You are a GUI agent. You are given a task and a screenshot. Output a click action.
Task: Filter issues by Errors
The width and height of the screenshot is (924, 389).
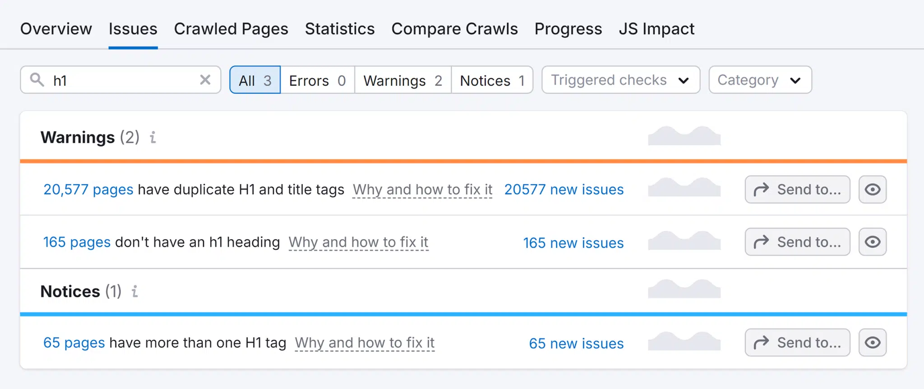pyautogui.click(x=317, y=80)
